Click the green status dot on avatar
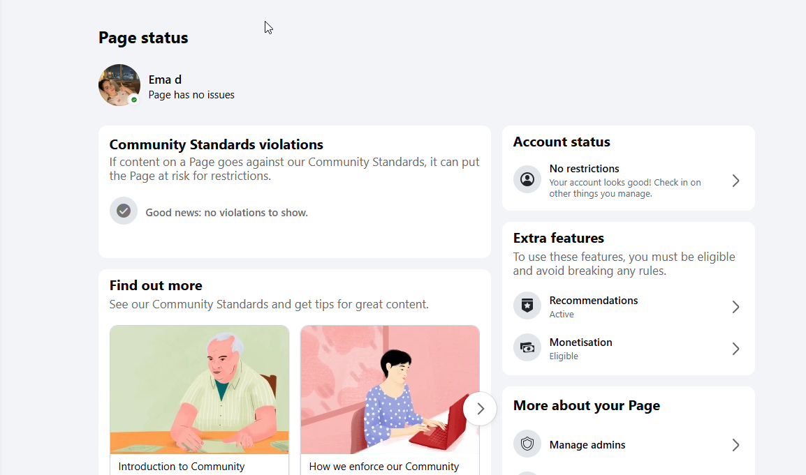Image resolution: width=806 pixels, height=475 pixels. tap(134, 100)
